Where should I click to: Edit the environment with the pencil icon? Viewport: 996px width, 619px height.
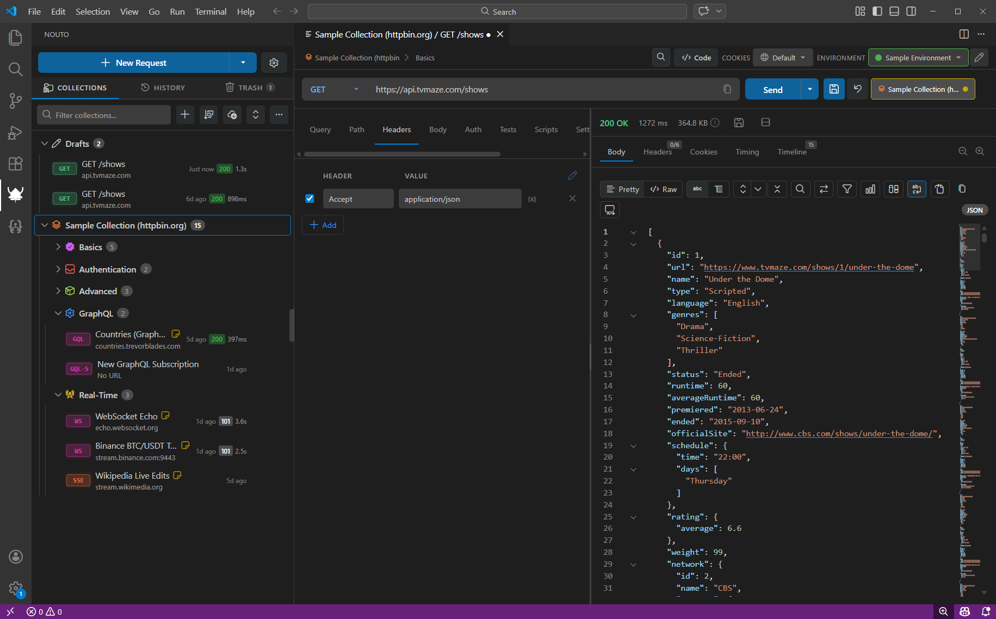point(979,57)
